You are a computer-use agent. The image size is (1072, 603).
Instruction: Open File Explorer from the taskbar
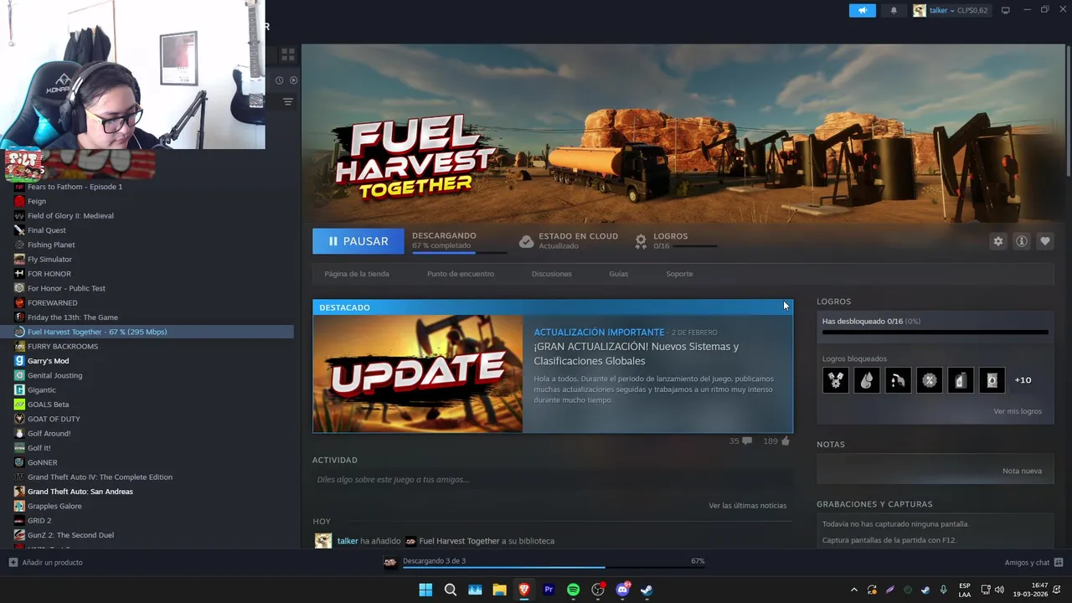tap(499, 590)
